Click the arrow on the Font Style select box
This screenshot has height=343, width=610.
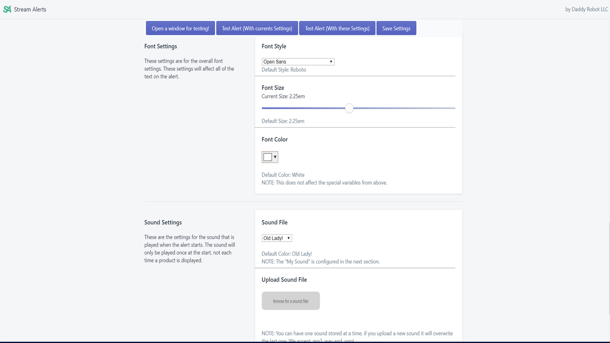click(x=331, y=62)
